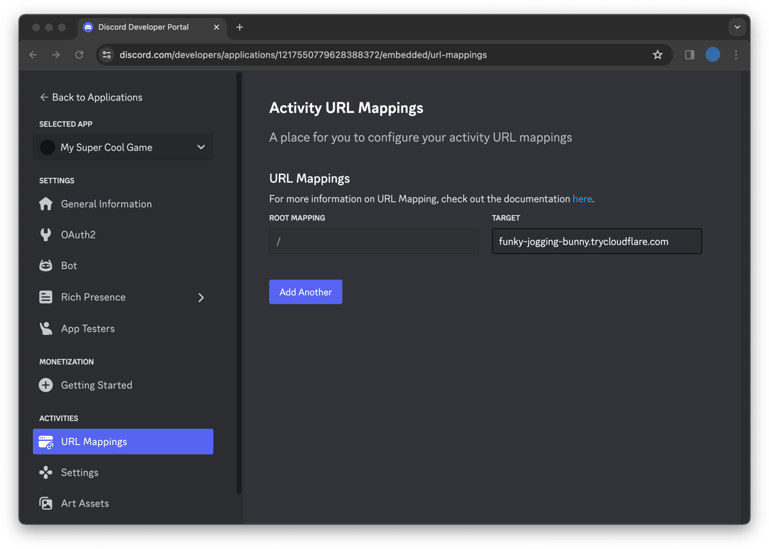769x549 pixels.
Task: Open the tab search dropdown arrow
Action: (737, 28)
